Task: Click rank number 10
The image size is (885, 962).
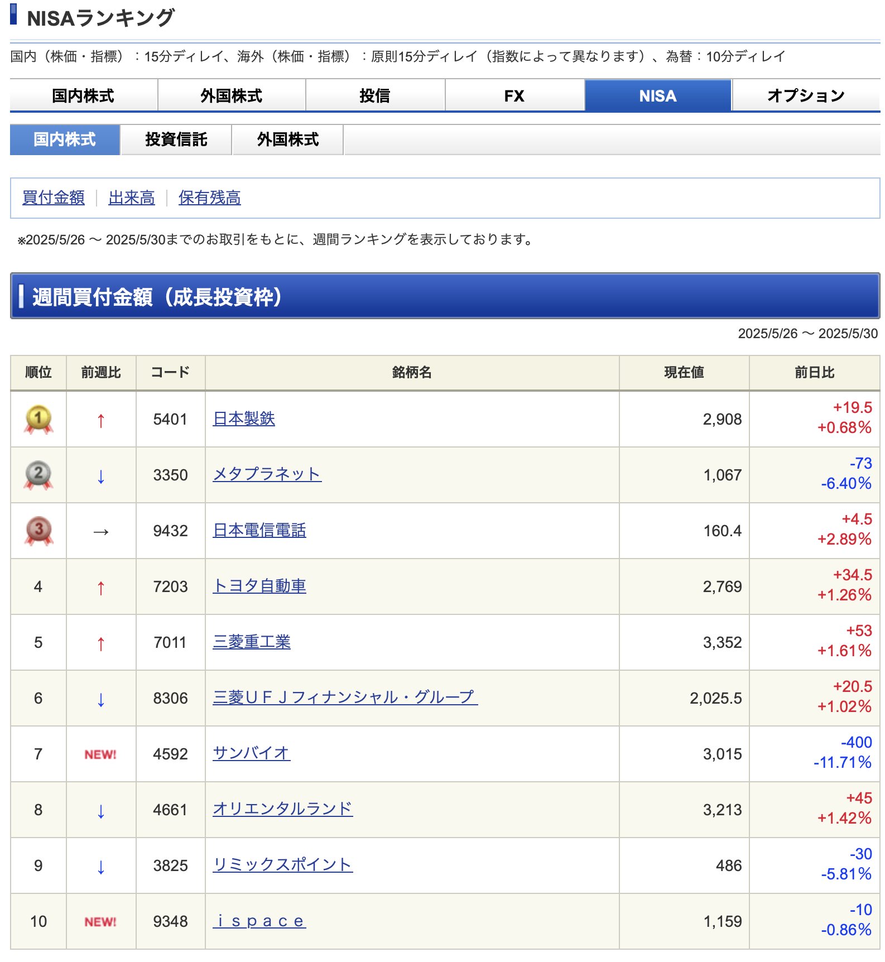Action: point(39,921)
